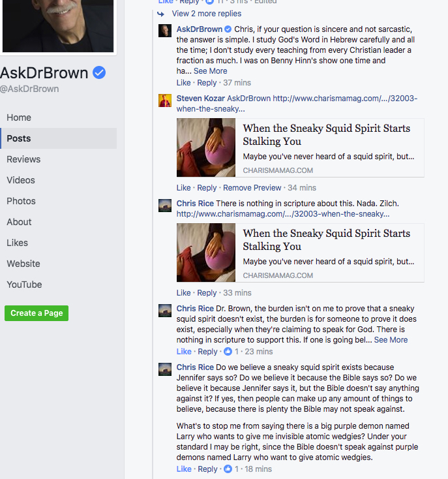Expand See More on AskDrBrown's comment
The height and width of the screenshot is (479, 448).
click(x=210, y=71)
